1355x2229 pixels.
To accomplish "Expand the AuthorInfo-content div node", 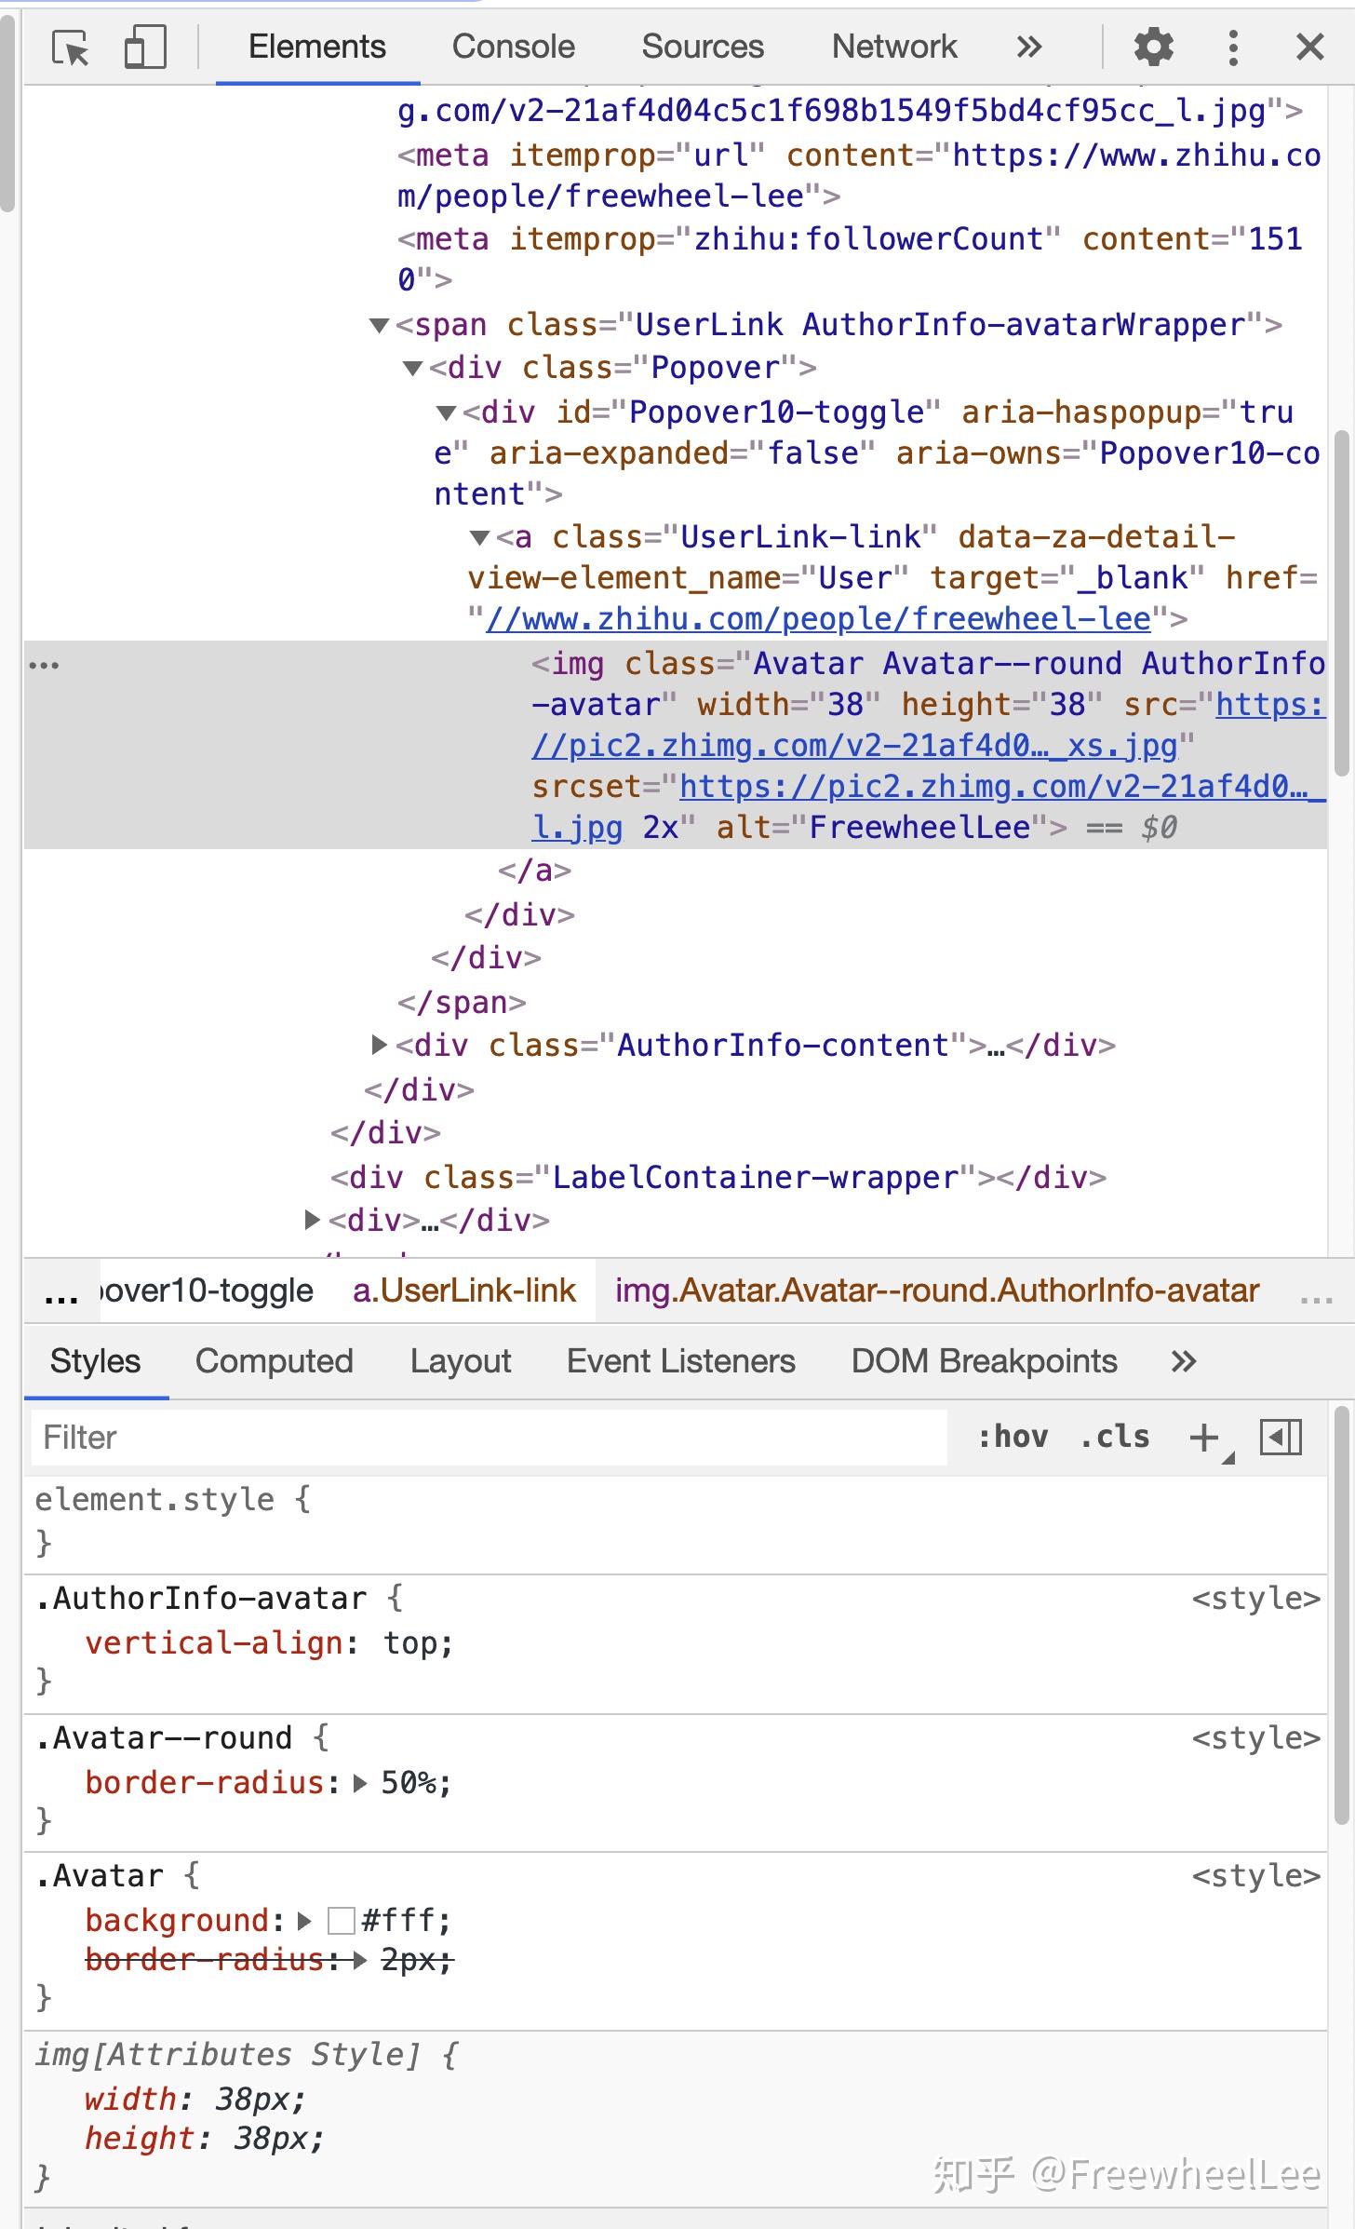I will point(379,1045).
